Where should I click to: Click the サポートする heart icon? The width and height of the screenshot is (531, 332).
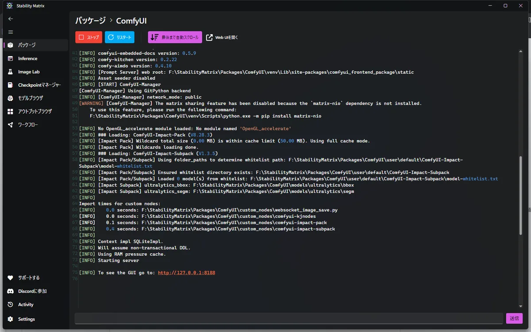tap(11, 278)
